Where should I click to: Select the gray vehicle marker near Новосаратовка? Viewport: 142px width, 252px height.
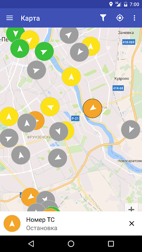pyautogui.click(x=131, y=129)
